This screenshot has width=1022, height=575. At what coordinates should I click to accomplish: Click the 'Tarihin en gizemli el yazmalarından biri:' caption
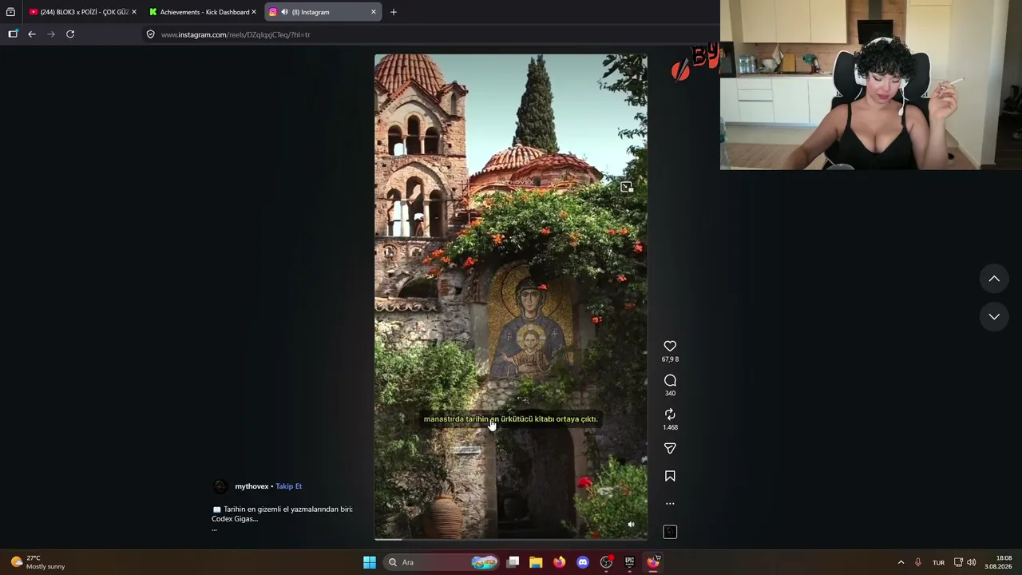287,509
